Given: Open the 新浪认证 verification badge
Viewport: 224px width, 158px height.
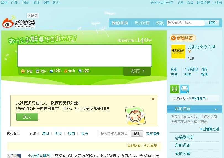Looking at the screenshot, I should [183, 38].
